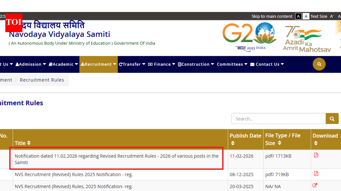The height and width of the screenshot is (191, 341).
Task: Open Recruitment Rules breadcrumb link
Action: (x=42, y=80)
